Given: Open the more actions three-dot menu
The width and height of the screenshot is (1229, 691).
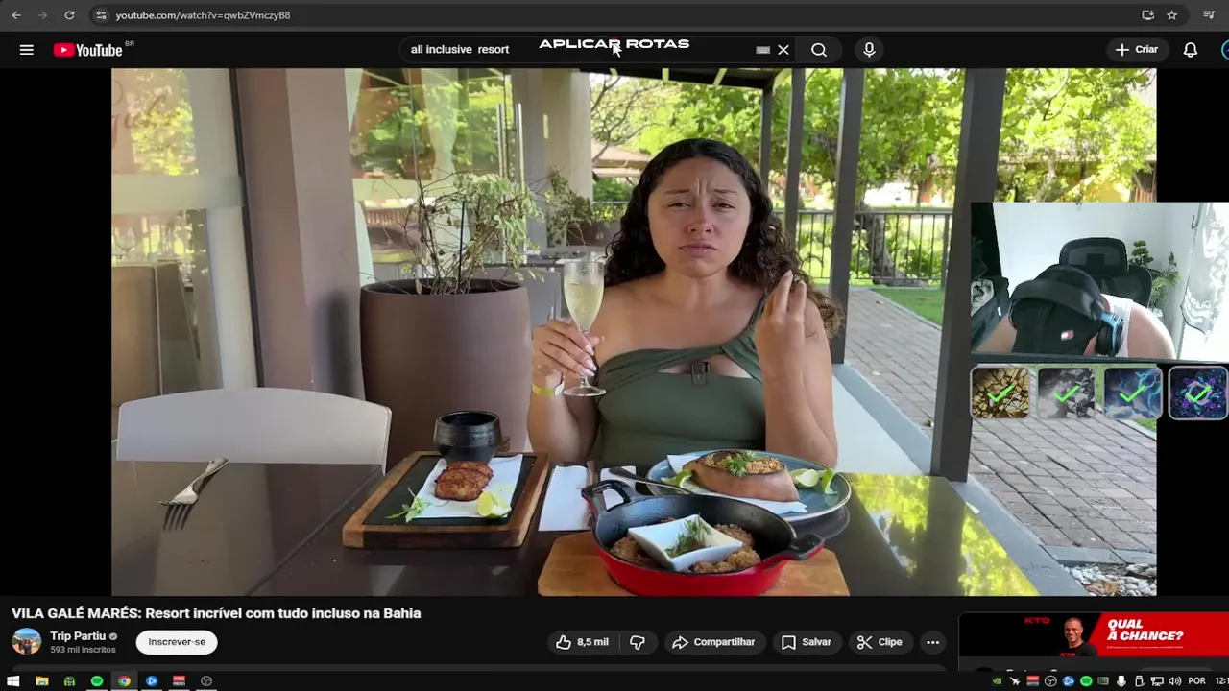Looking at the screenshot, I should 932,642.
